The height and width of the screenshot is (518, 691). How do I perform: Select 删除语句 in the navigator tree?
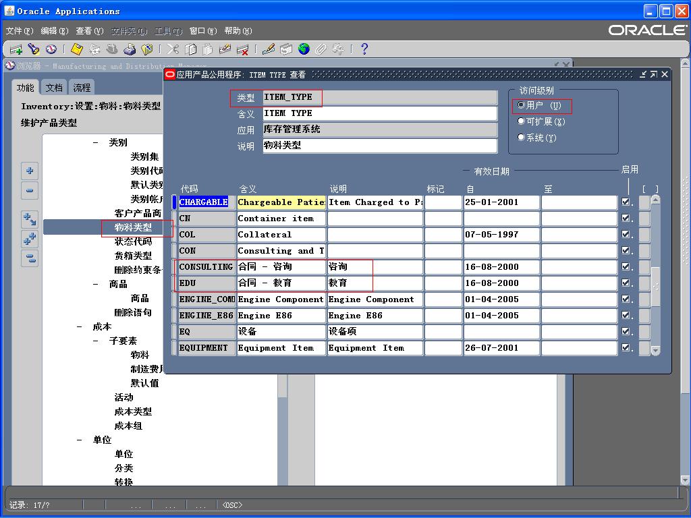point(133,312)
